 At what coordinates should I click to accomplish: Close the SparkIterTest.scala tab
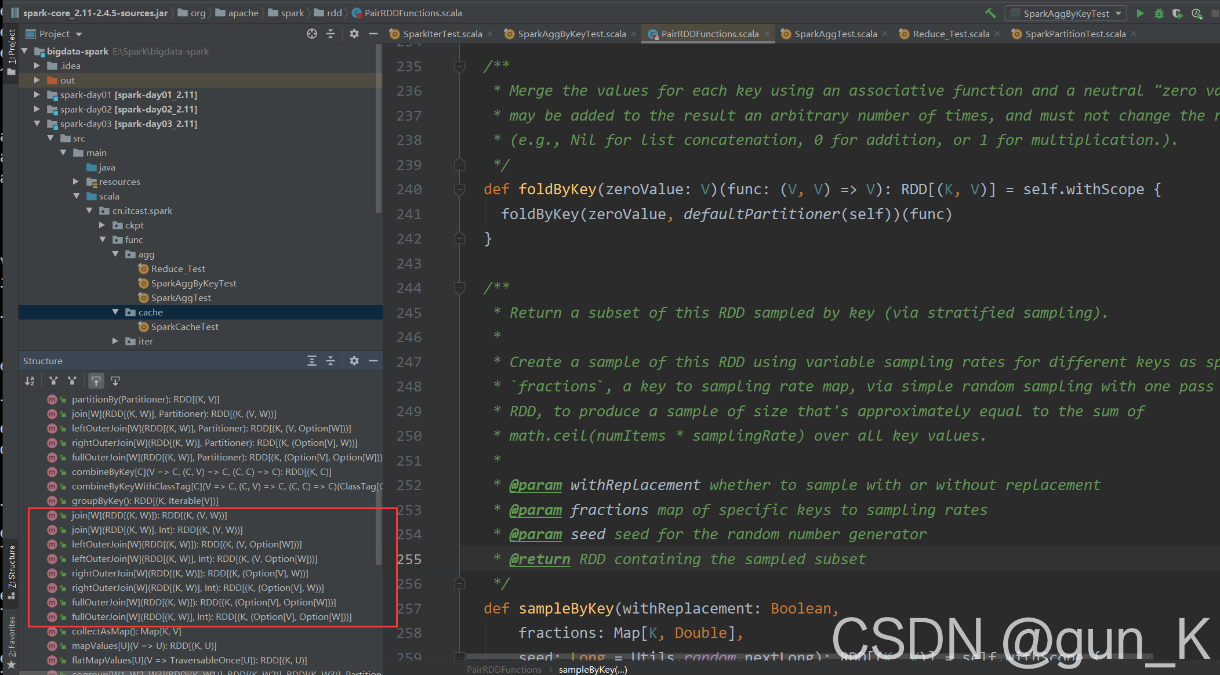tap(490, 34)
